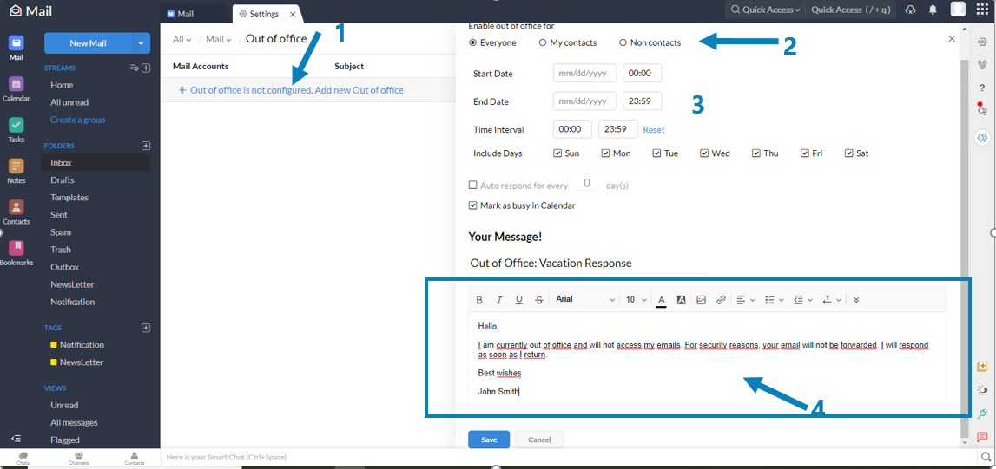Open sticky notes icon in right sidebar

pyautogui.click(x=982, y=367)
